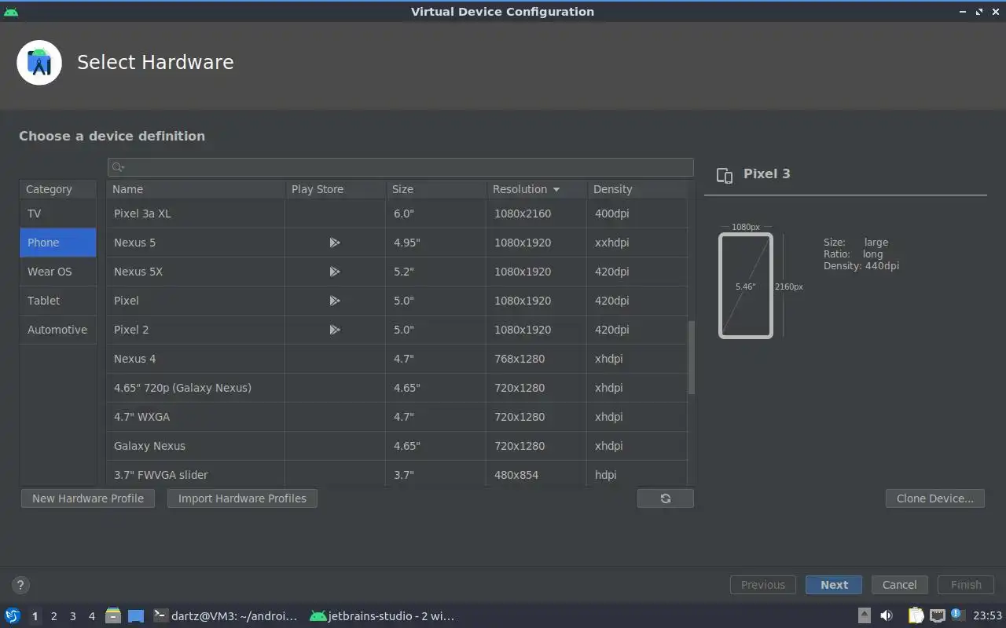Screen dimensions: 1006x628
Task: Click the device search input field
Action: click(x=401, y=167)
